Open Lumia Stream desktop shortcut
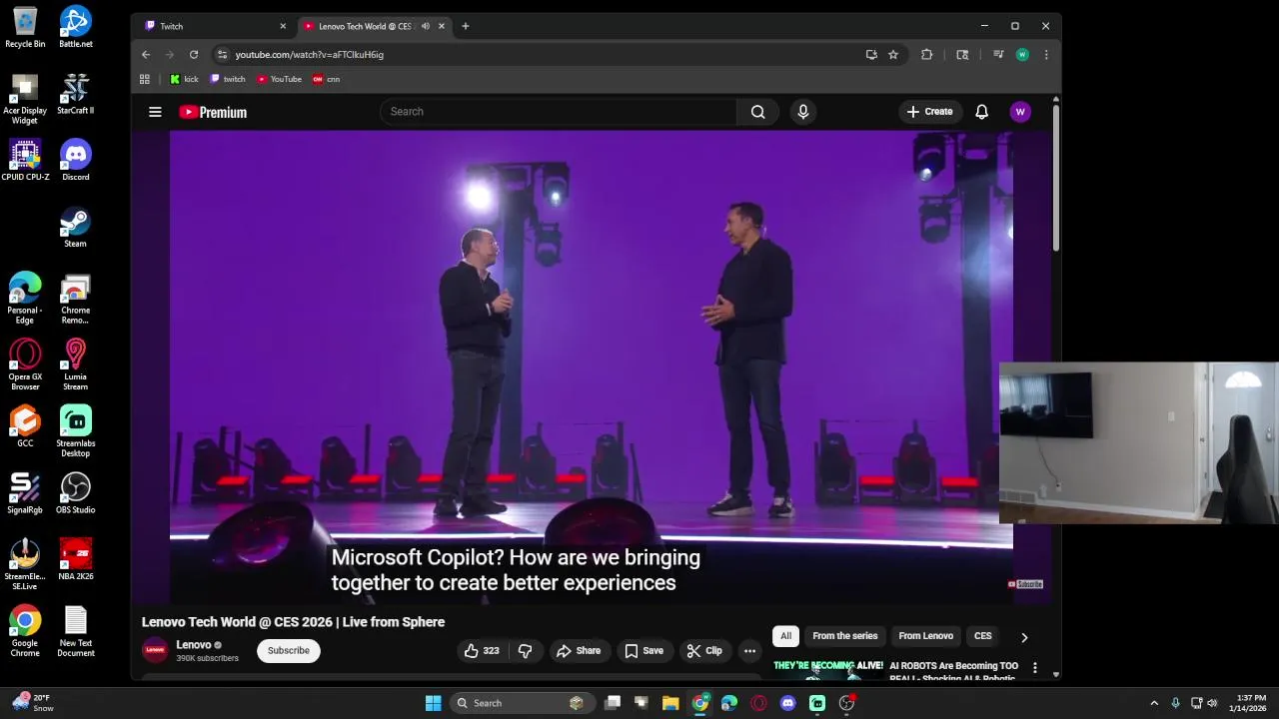This screenshot has height=719, width=1279. (75, 364)
